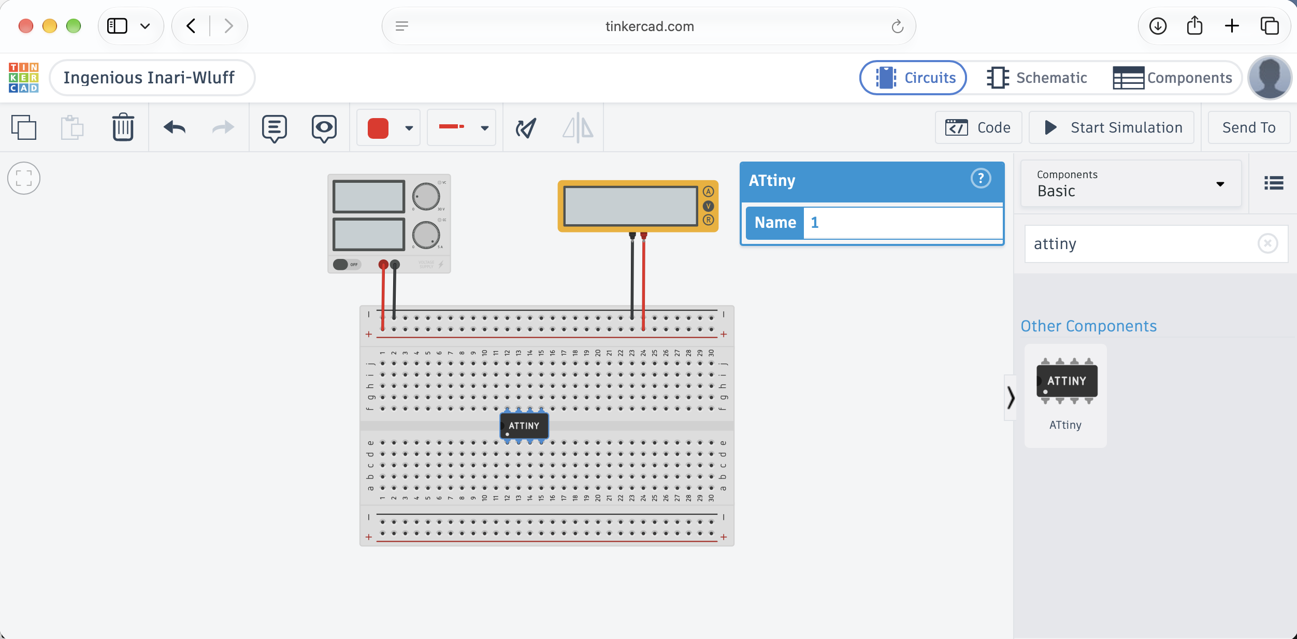Open ATtiny help question mark
Viewport: 1297px width, 639px height.
pos(981,179)
